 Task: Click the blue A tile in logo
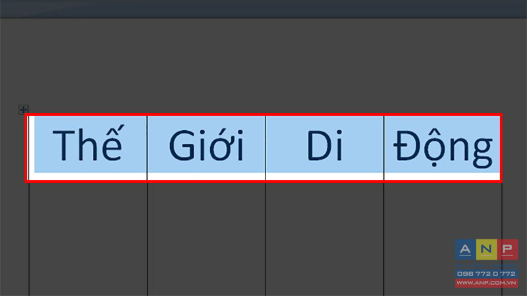(466, 249)
